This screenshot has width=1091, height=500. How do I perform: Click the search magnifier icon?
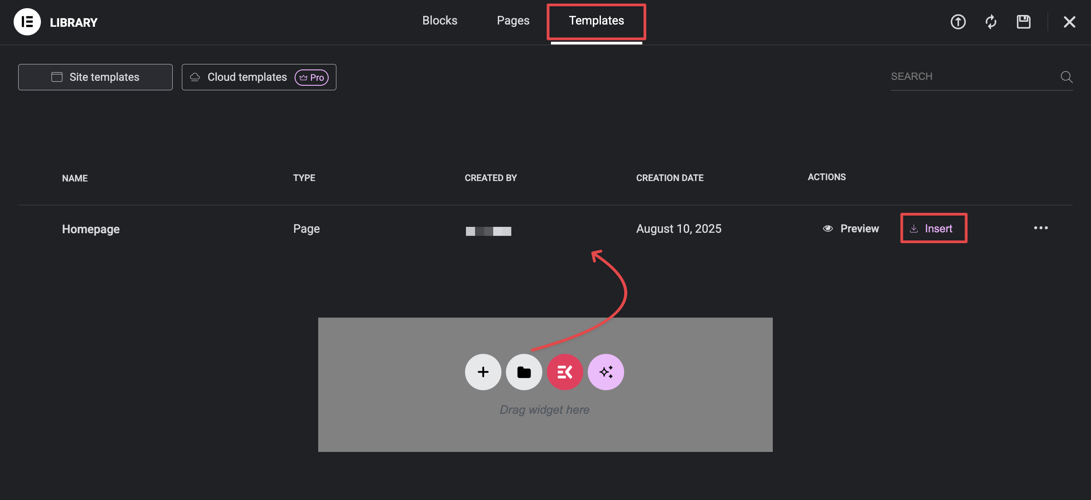click(x=1066, y=77)
